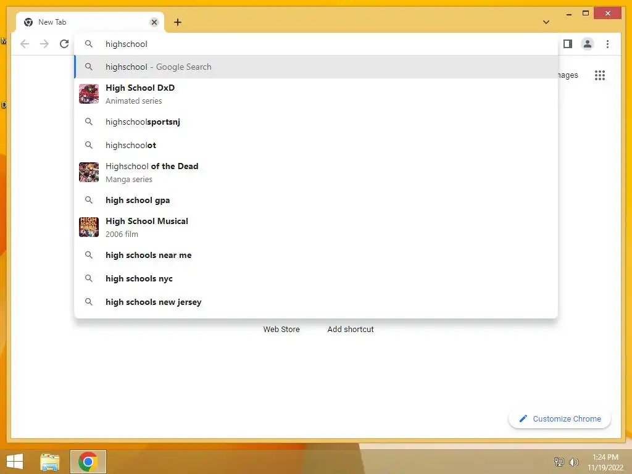Select the New Tab tab
The image size is (632, 474).
click(x=90, y=22)
